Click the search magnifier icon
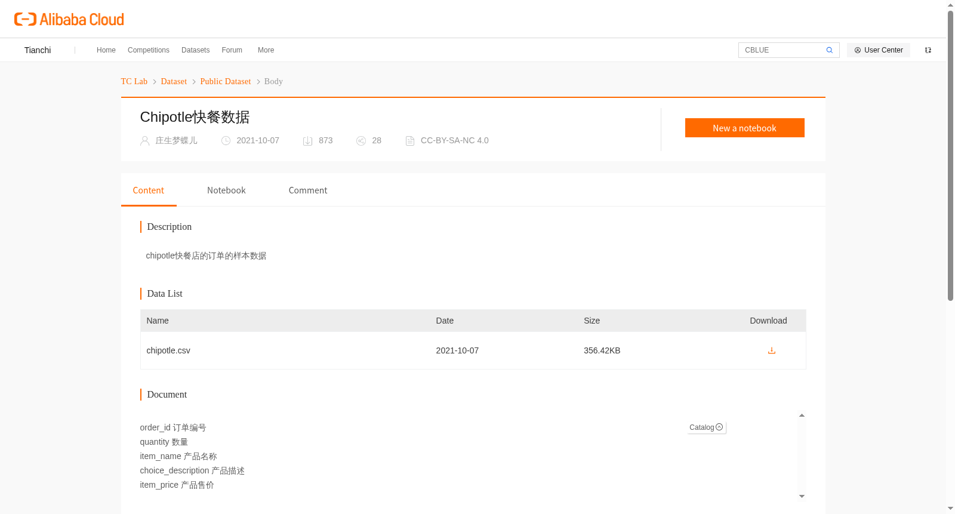The image size is (955, 514). [x=829, y=50]
